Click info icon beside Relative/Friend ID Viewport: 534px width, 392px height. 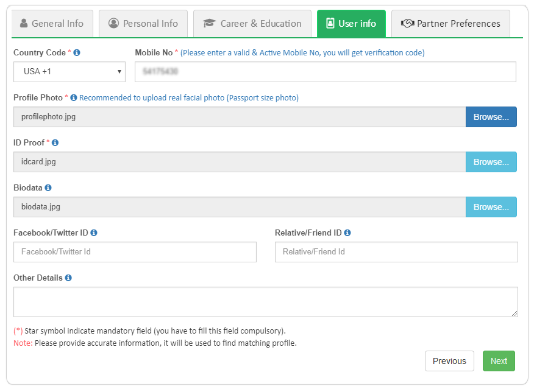[x=347, y=233]
